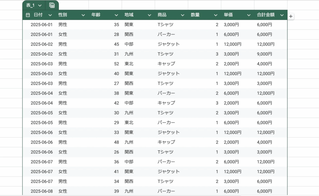The height and width of the screenshot is (196, 319).
Task: Open the 表_1 table name dropdown
Action: 40,6
